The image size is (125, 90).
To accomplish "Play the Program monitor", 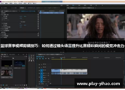I will coord(99,51).
